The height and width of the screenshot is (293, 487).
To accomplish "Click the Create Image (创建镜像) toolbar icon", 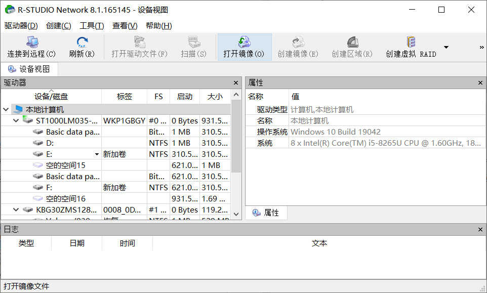I will click(298, 42).
